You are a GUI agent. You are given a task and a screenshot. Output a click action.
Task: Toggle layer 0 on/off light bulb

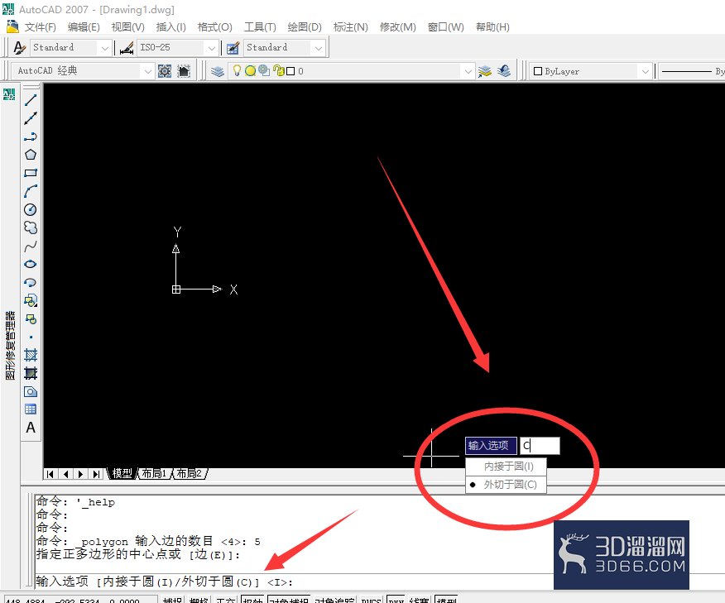pyautogui.click(x=237, y=70)
